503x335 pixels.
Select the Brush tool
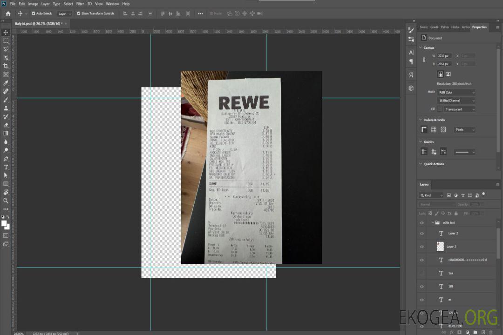click(6, 100)
